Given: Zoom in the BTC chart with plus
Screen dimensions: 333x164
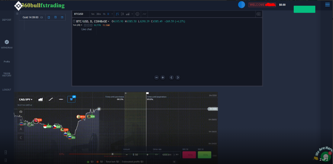Looking at the screenshot, I should point(163,77).
